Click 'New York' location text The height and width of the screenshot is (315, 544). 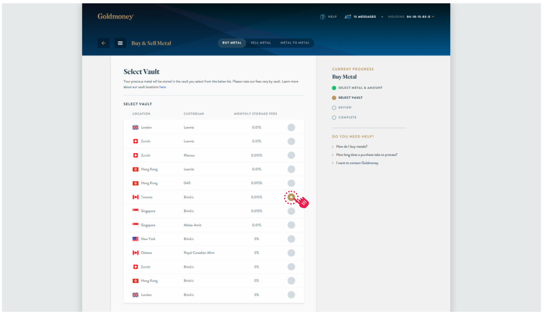(148, 239)
